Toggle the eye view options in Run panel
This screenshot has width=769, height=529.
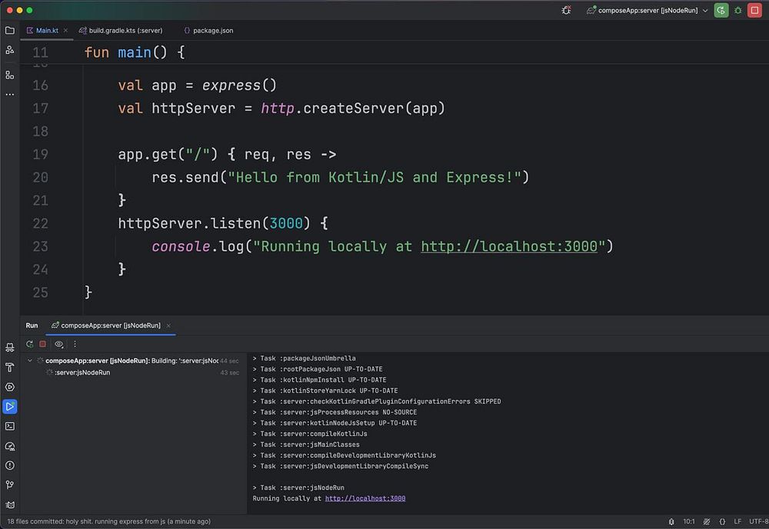pos(58,344)
